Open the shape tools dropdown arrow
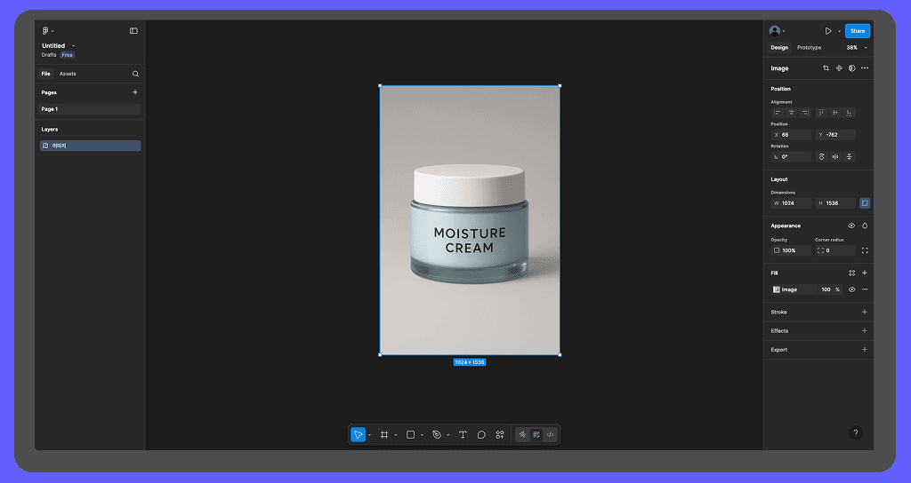 (x=422, y=435)
